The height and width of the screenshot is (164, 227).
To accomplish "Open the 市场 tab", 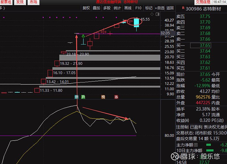I will click(x=33, y=2).
